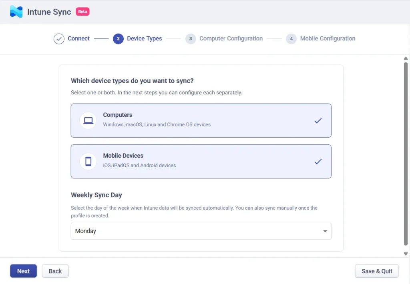This screenshot has width=410, height=284.
Task: Click 'Windows, macOS, Linux and Chrome OS devices' text
Action: pyautogui.click(x=157, y=125)
